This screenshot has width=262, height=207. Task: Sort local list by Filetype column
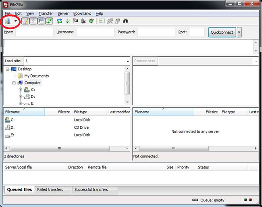[x=89, y=112]
